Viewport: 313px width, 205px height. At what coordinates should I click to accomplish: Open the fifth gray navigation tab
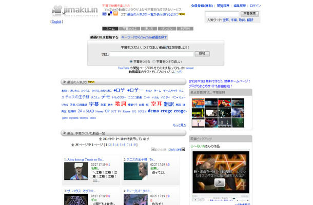click(185, 29)
